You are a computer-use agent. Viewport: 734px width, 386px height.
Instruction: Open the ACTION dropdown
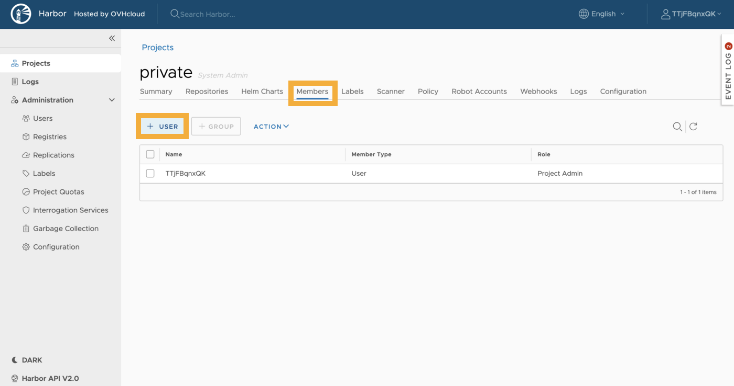(271, 127)
